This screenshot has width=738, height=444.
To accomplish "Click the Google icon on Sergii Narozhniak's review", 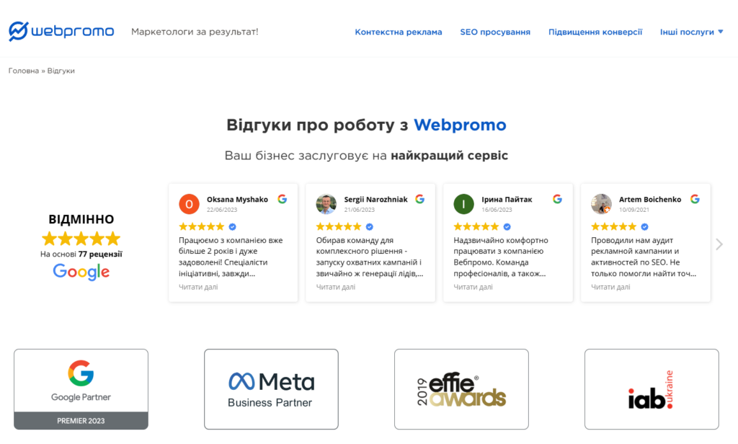I will 420,198.
